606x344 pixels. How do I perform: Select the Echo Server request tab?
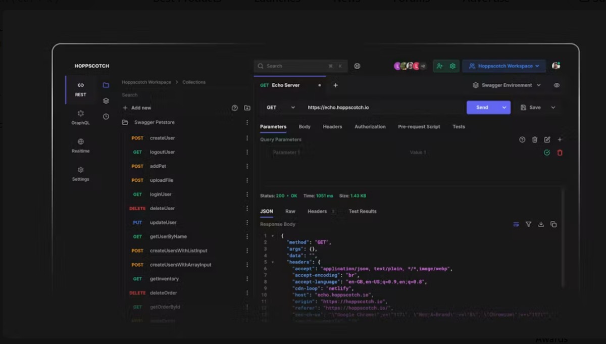pyautogui.click(x=290, y=85)
